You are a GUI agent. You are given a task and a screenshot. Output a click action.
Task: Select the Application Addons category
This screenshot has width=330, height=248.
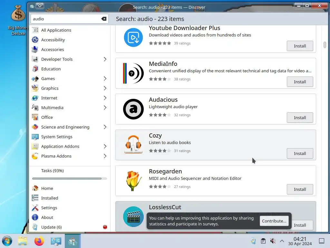[70, 147]
